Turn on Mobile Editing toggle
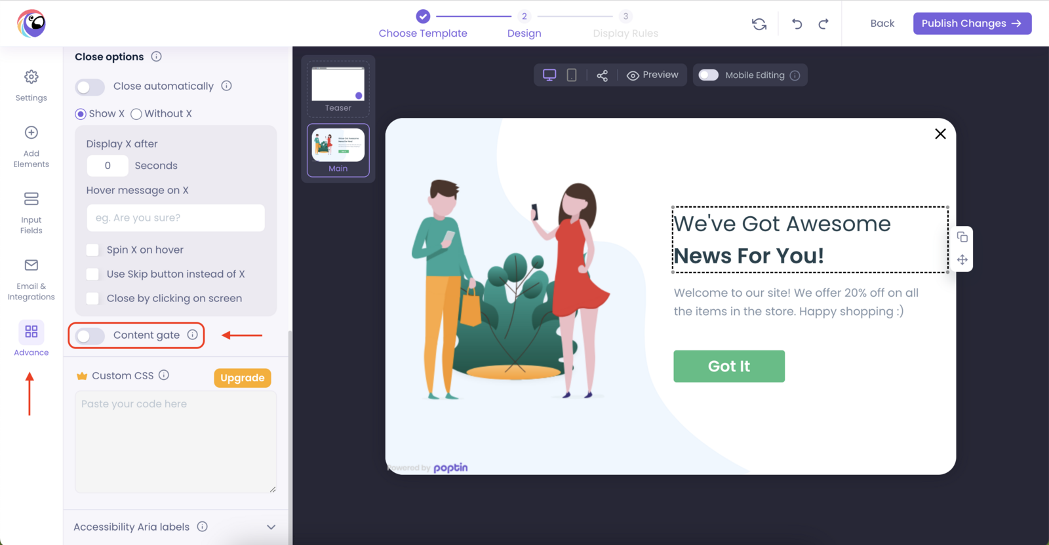Image resolution: width=1049 pixels, height=545 pixels. (x=709, y=75)
